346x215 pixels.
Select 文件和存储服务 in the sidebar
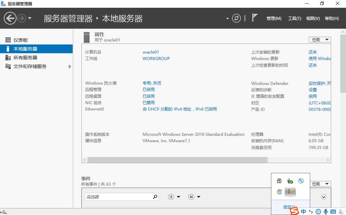36,66
